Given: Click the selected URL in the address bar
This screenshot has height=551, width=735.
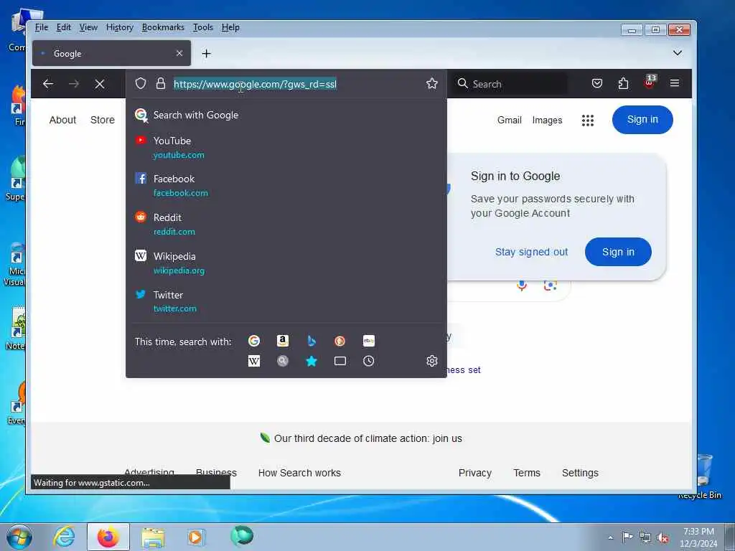Looking at the screenshot, I should pyautogui.click(x=255, y=85).
